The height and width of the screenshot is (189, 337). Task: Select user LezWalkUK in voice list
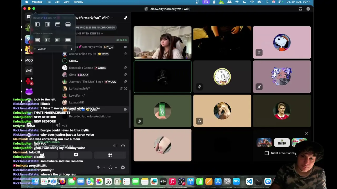click(95, 102)
